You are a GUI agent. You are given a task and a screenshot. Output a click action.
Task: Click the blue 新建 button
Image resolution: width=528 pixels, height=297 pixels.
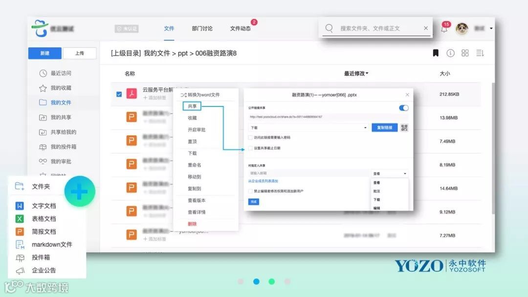point(45,53)
